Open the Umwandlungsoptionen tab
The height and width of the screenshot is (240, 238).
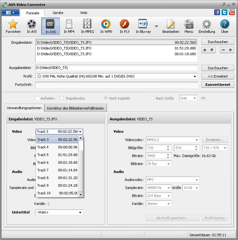tap(24, 108)
